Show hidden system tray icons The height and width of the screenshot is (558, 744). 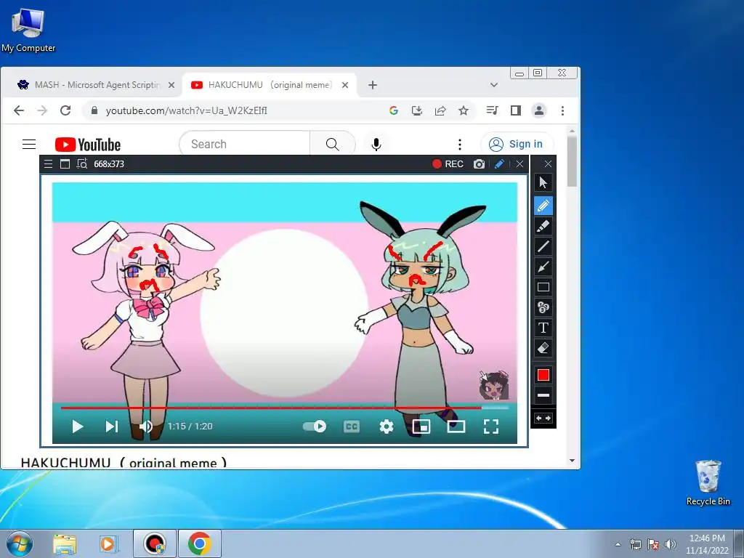pos(618,544)
